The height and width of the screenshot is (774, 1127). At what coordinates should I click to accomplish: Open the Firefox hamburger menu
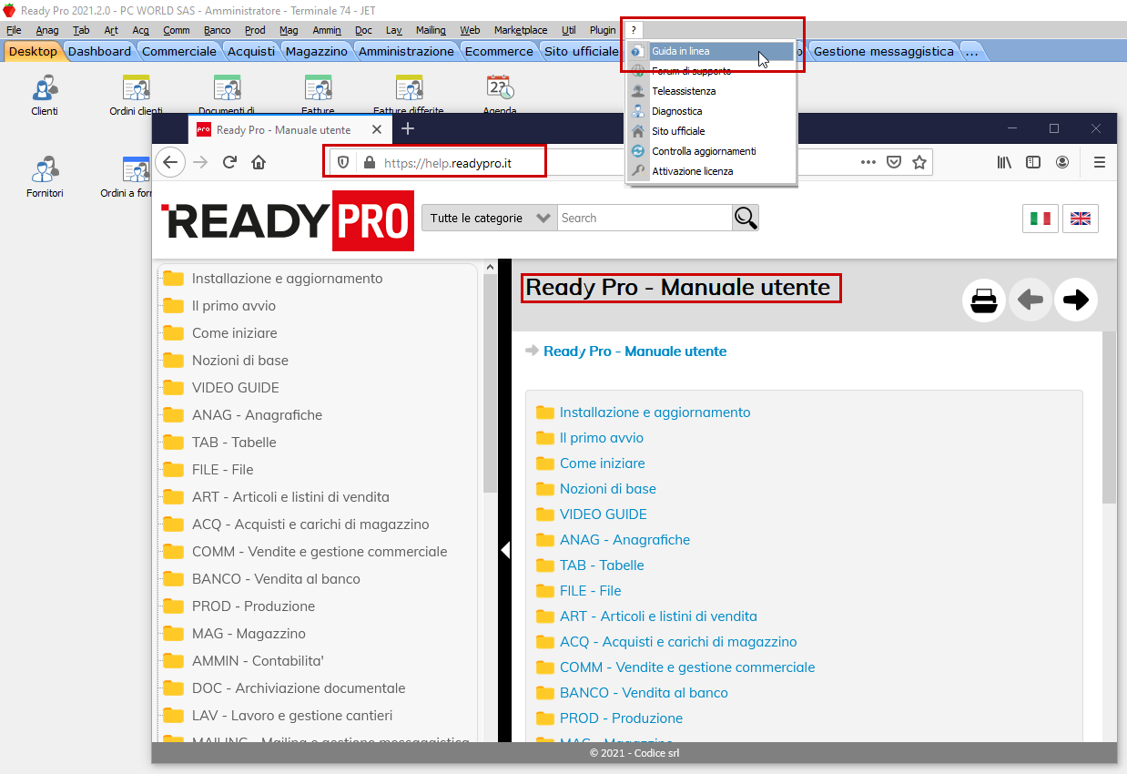[1099, 162]
